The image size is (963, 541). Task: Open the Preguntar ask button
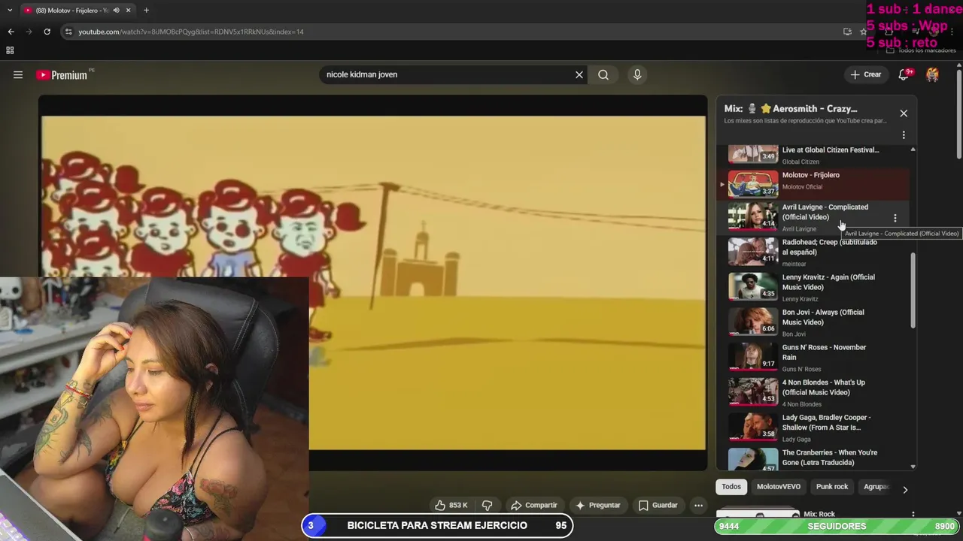click(598, 505)
